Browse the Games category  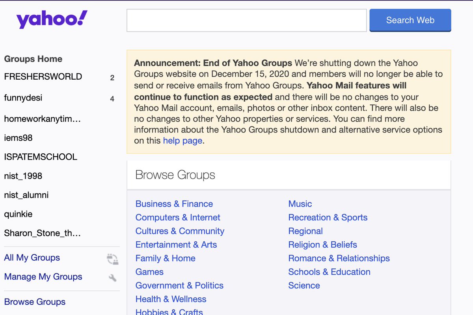[149, 272]
